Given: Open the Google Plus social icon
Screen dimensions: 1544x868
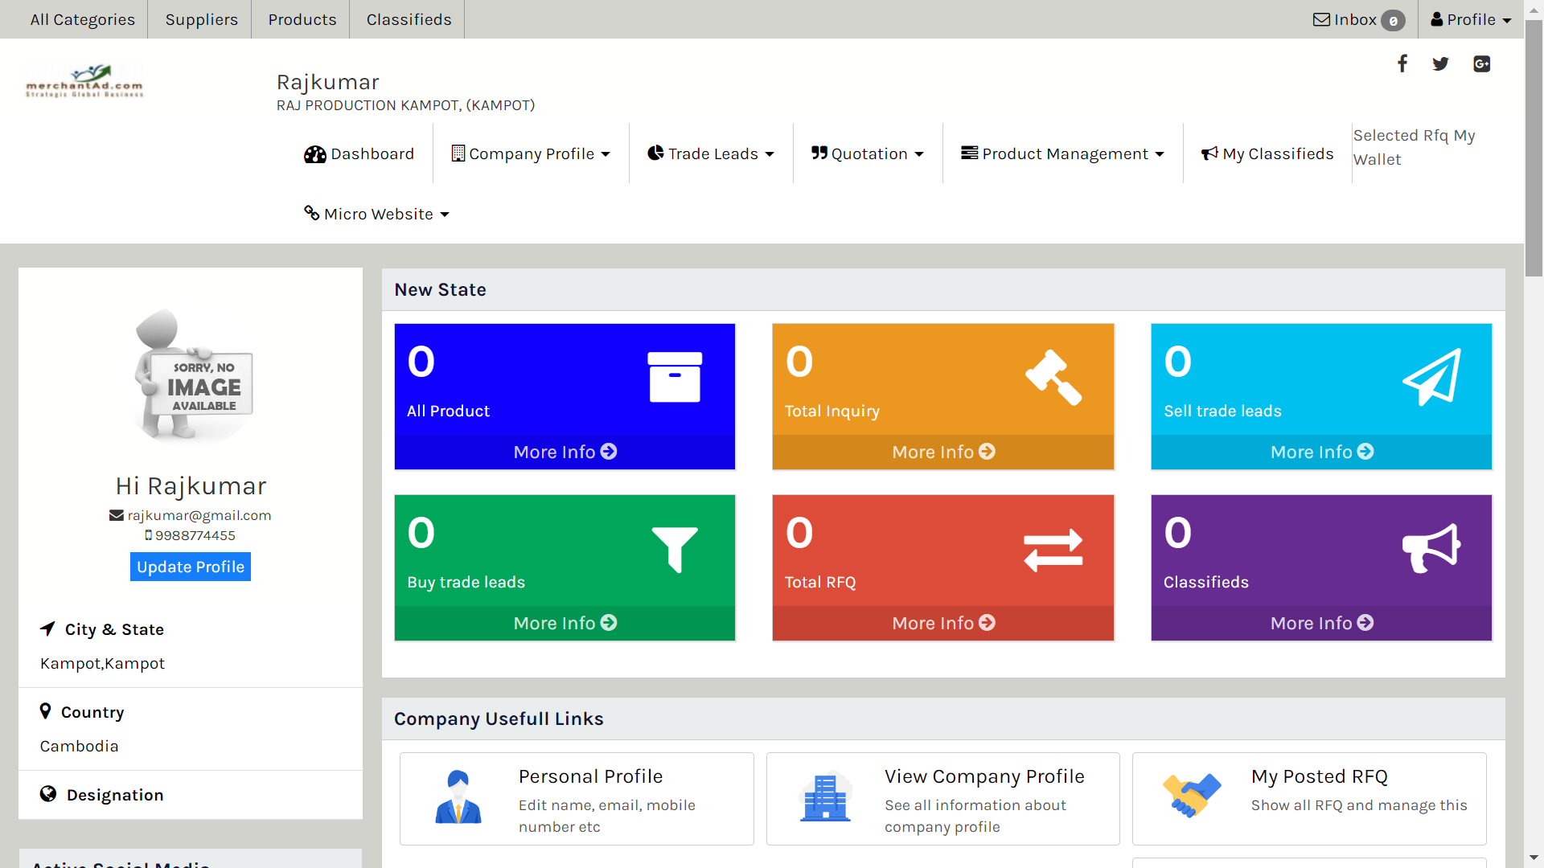Looking at the screenshot, I should click(1481, 63).
